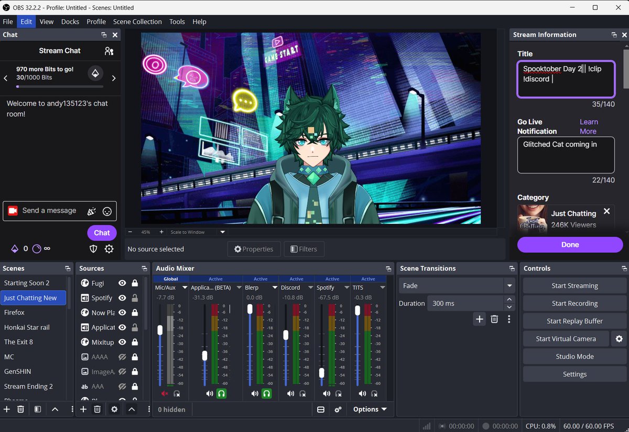629x432 pixels.
Task: Show the AAAA source via eye icon
Action: click(122, 357)
